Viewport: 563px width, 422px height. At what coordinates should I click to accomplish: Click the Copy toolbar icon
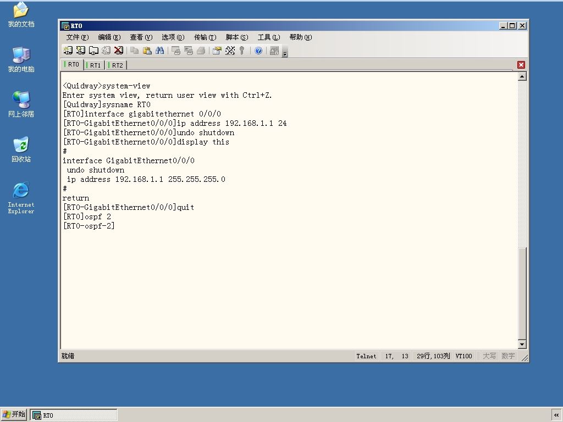[x=134, y=51]
